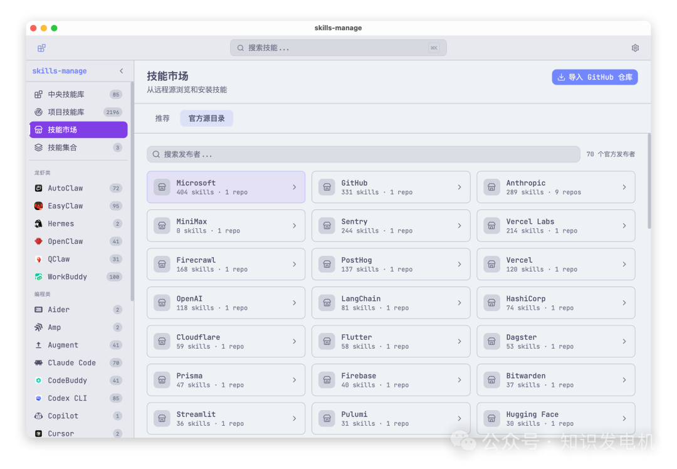
Task: Collapse the sidebar with the arrow toggle
Action: click(121, 71)
